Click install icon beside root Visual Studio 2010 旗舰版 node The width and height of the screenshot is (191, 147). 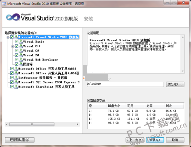(x=16, y=37)
